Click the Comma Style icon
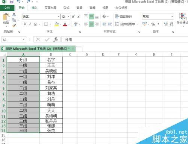This screenshot has width=188, height=144. 158,24
